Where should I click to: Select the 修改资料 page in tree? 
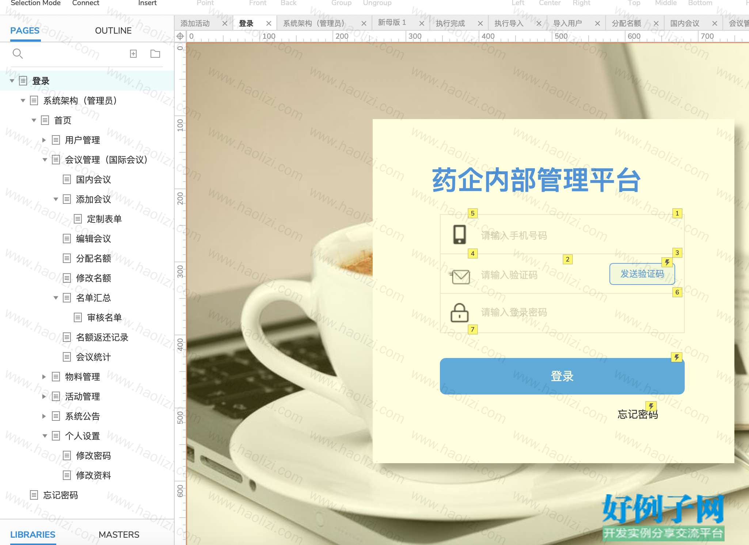tap(94, 475)
